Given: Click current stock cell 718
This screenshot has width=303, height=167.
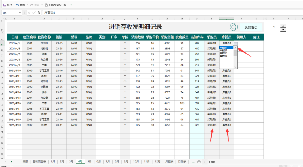Looking at the screenshot, I should click(197, 81).
